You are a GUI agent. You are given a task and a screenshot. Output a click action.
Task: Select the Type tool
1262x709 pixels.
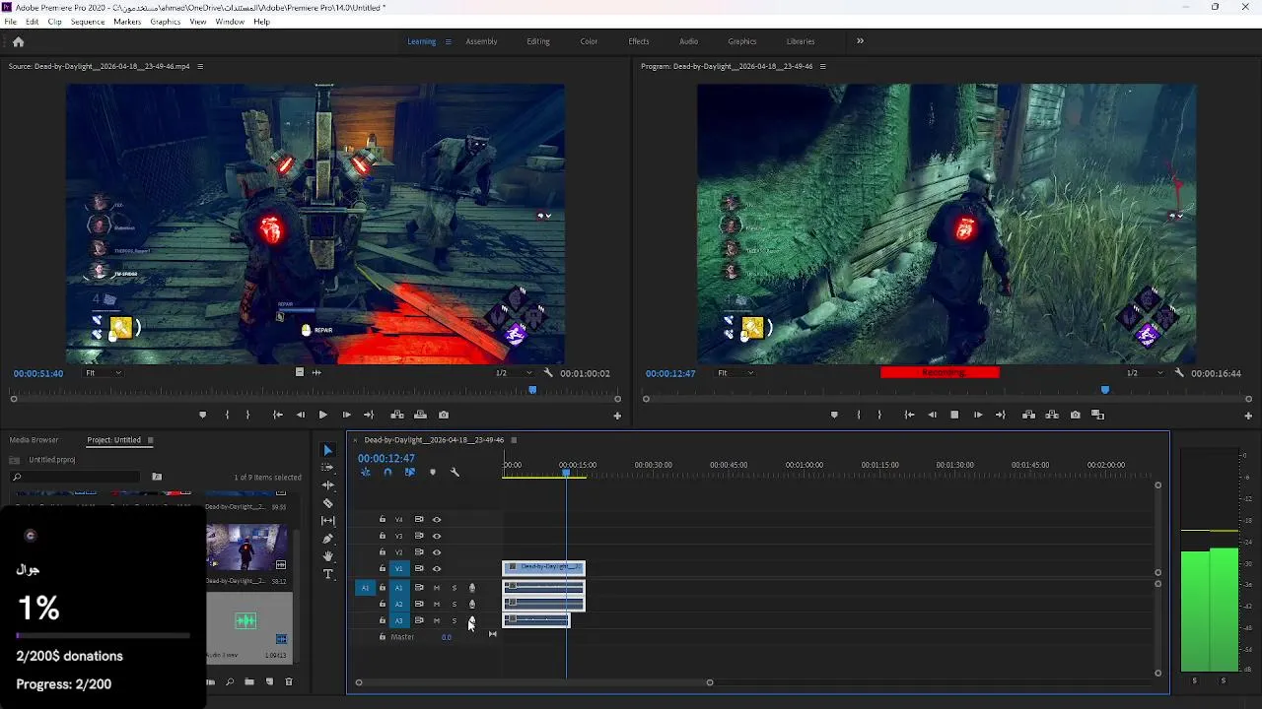tap(328, 574)
